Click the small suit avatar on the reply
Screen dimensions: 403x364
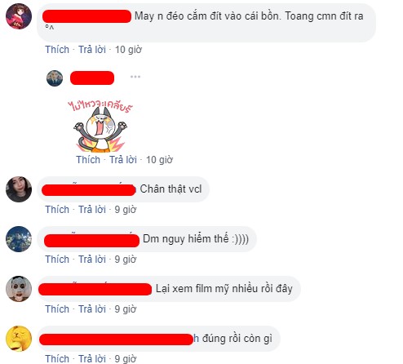tap(55, 78)
